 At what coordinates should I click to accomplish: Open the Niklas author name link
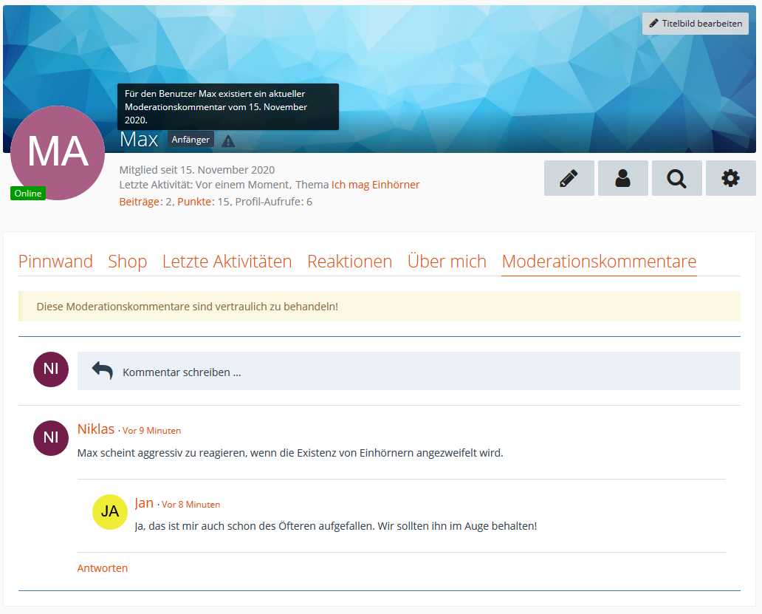tap(96, 429)
